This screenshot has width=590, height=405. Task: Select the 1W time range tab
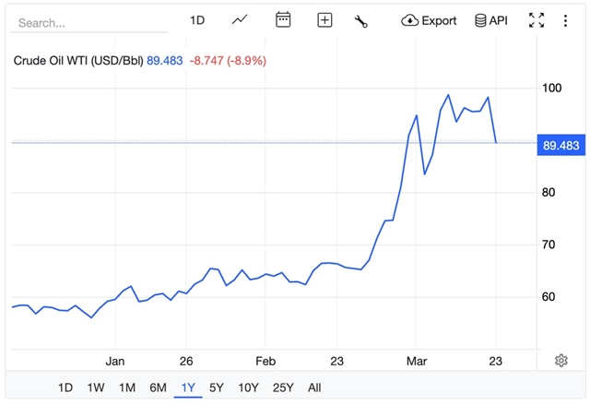coord(96,387)
